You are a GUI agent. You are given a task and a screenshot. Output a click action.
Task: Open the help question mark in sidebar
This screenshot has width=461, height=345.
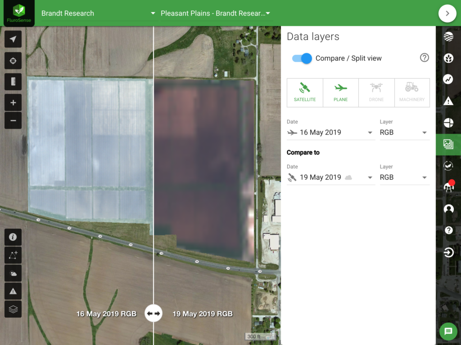[x=448, y=230]
